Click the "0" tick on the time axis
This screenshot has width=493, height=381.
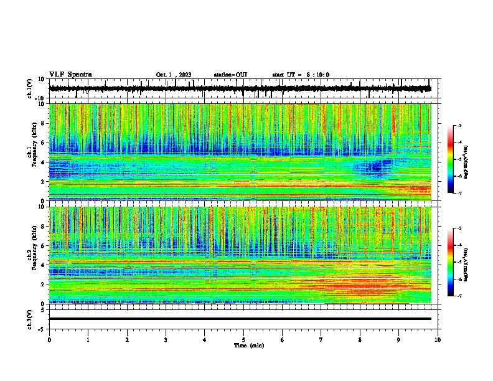click(49, 340)
